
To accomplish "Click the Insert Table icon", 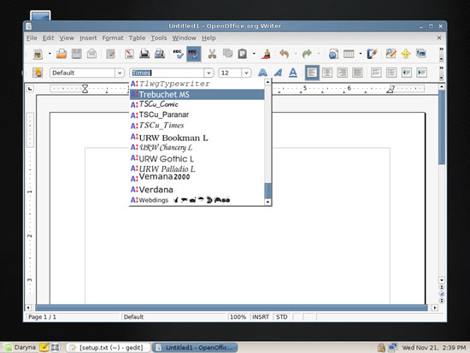I will [x=349, y=54].
